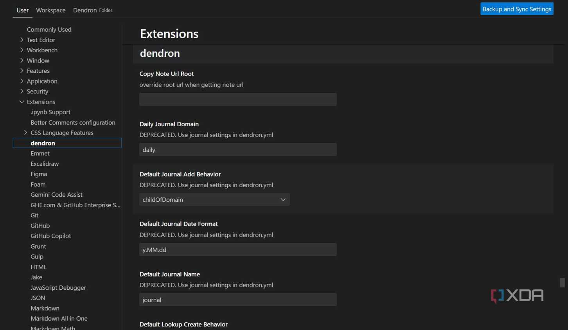Screen dimensions: 568x330
Task: Click the Backup and Sync Settings button
Action: [517, 9]
